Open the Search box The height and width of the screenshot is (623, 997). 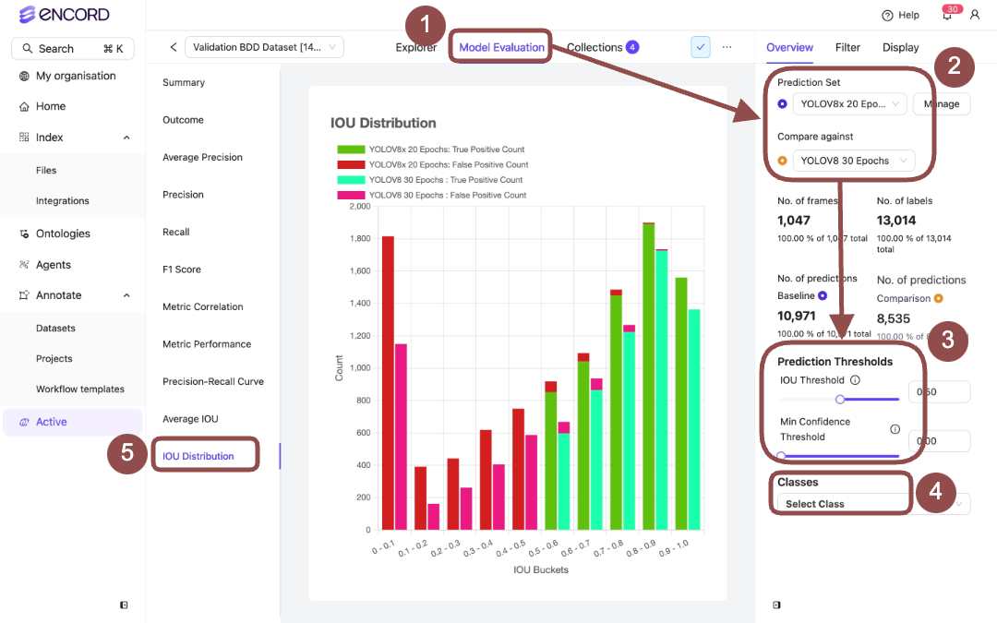(x=73, y=48)
